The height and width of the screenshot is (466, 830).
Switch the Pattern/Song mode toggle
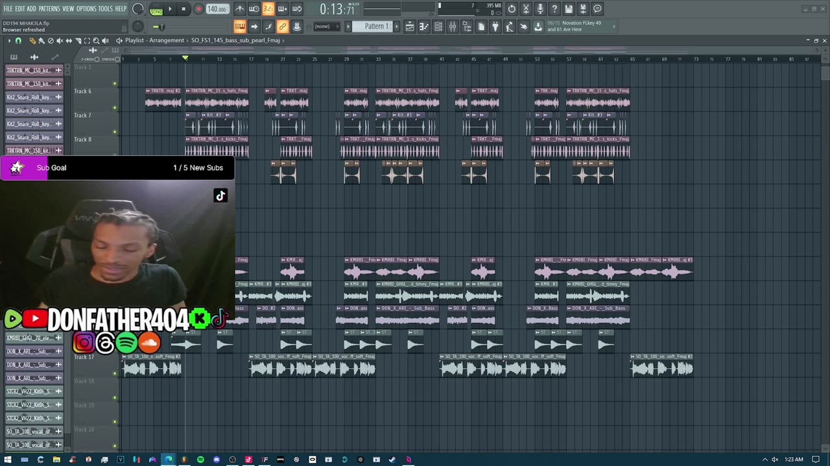156,10
